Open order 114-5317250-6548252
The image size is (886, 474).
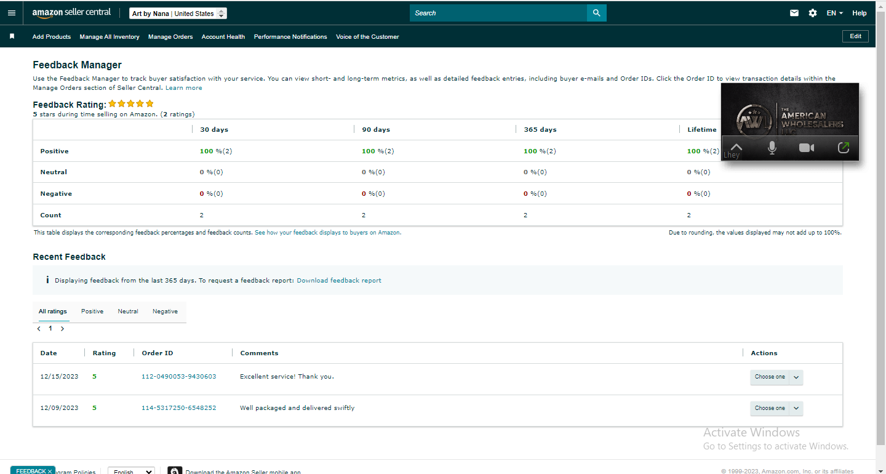pyautogui.click(x=179, y=408)
